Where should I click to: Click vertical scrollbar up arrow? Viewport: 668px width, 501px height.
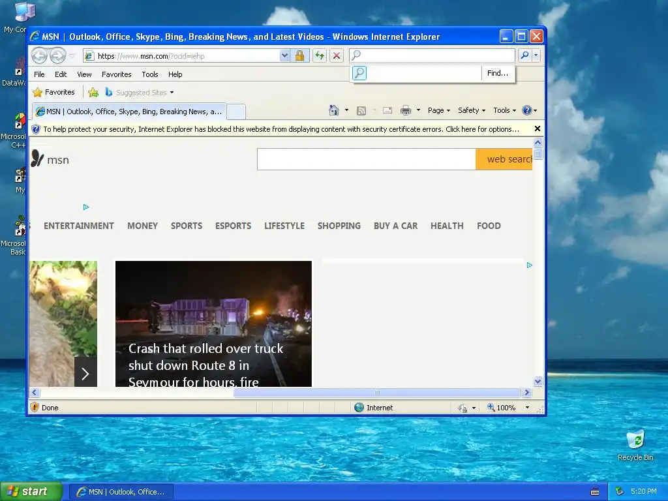538,142
